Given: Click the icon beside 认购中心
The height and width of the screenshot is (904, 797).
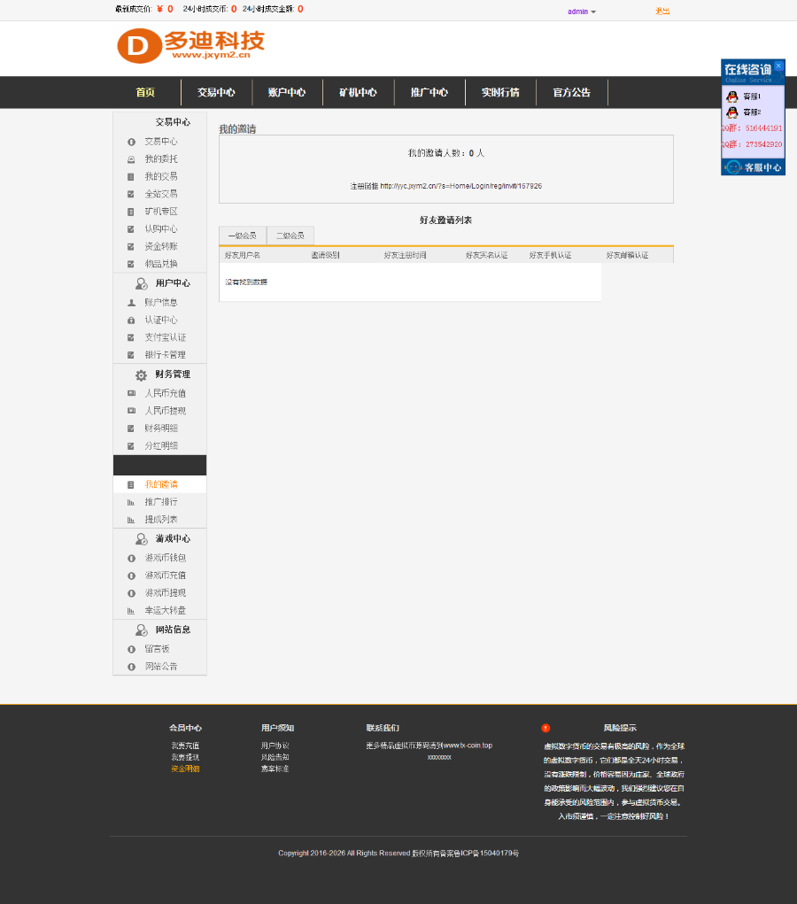Looking at the screenshot, I should click(131, 229).
